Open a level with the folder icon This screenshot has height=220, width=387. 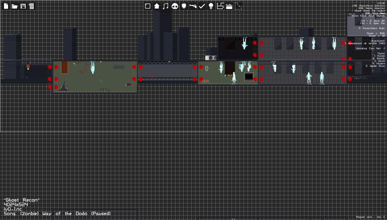coord(15,6)
